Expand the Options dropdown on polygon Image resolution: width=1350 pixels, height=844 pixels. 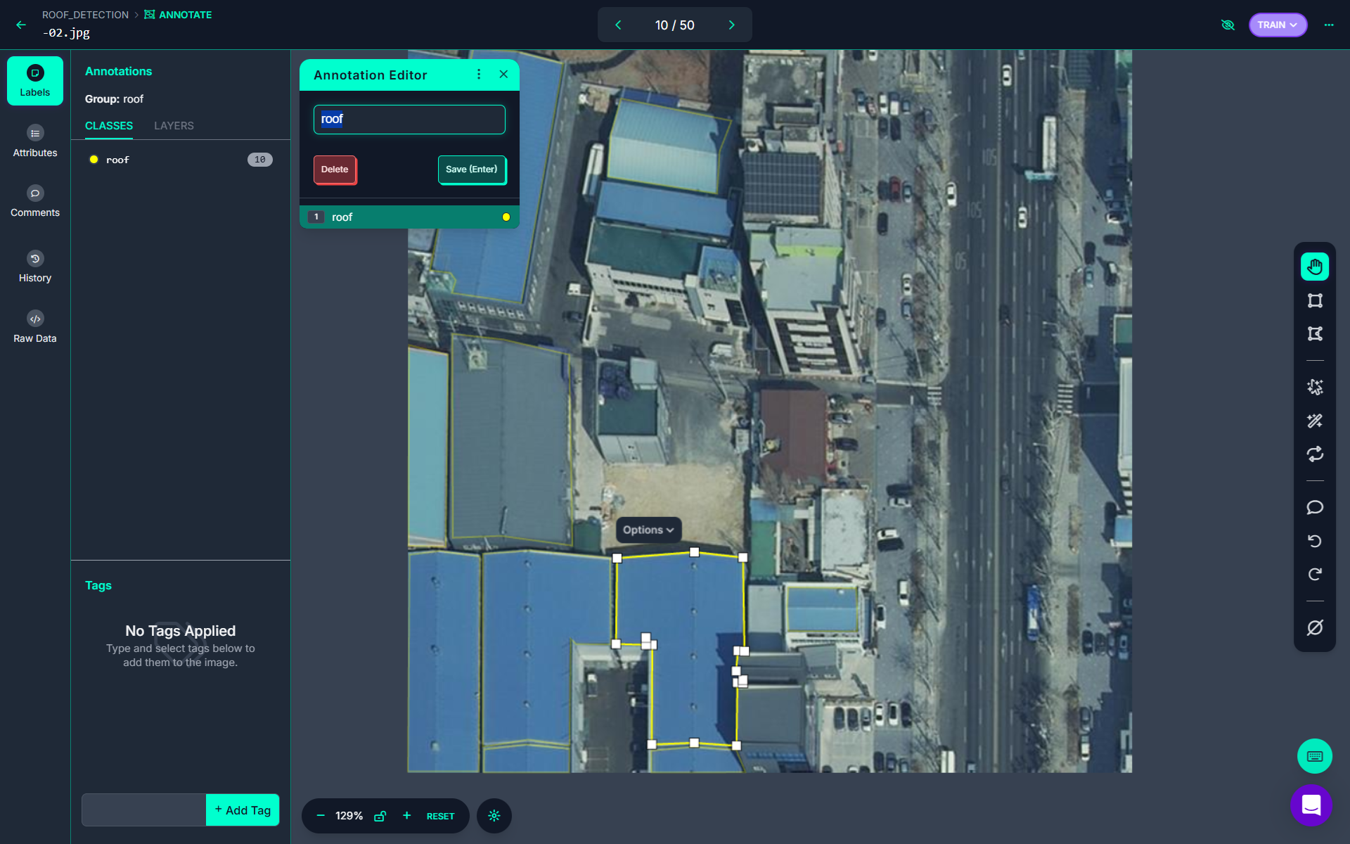tap(648, 530)
